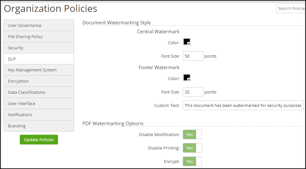
Task: Open the User Governance section
Action: click(39, 25)
